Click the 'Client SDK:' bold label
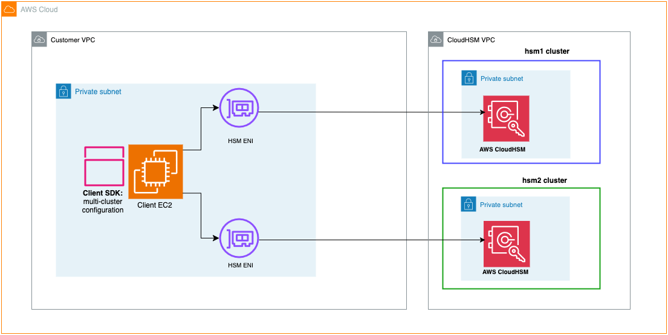This screenshot has width=668, height=335. (103, 194)
